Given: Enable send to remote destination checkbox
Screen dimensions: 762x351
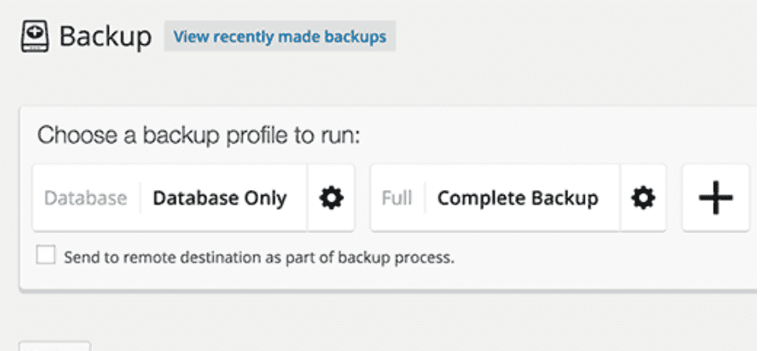Looking at the screenshot, I should (x=46, y=255).
